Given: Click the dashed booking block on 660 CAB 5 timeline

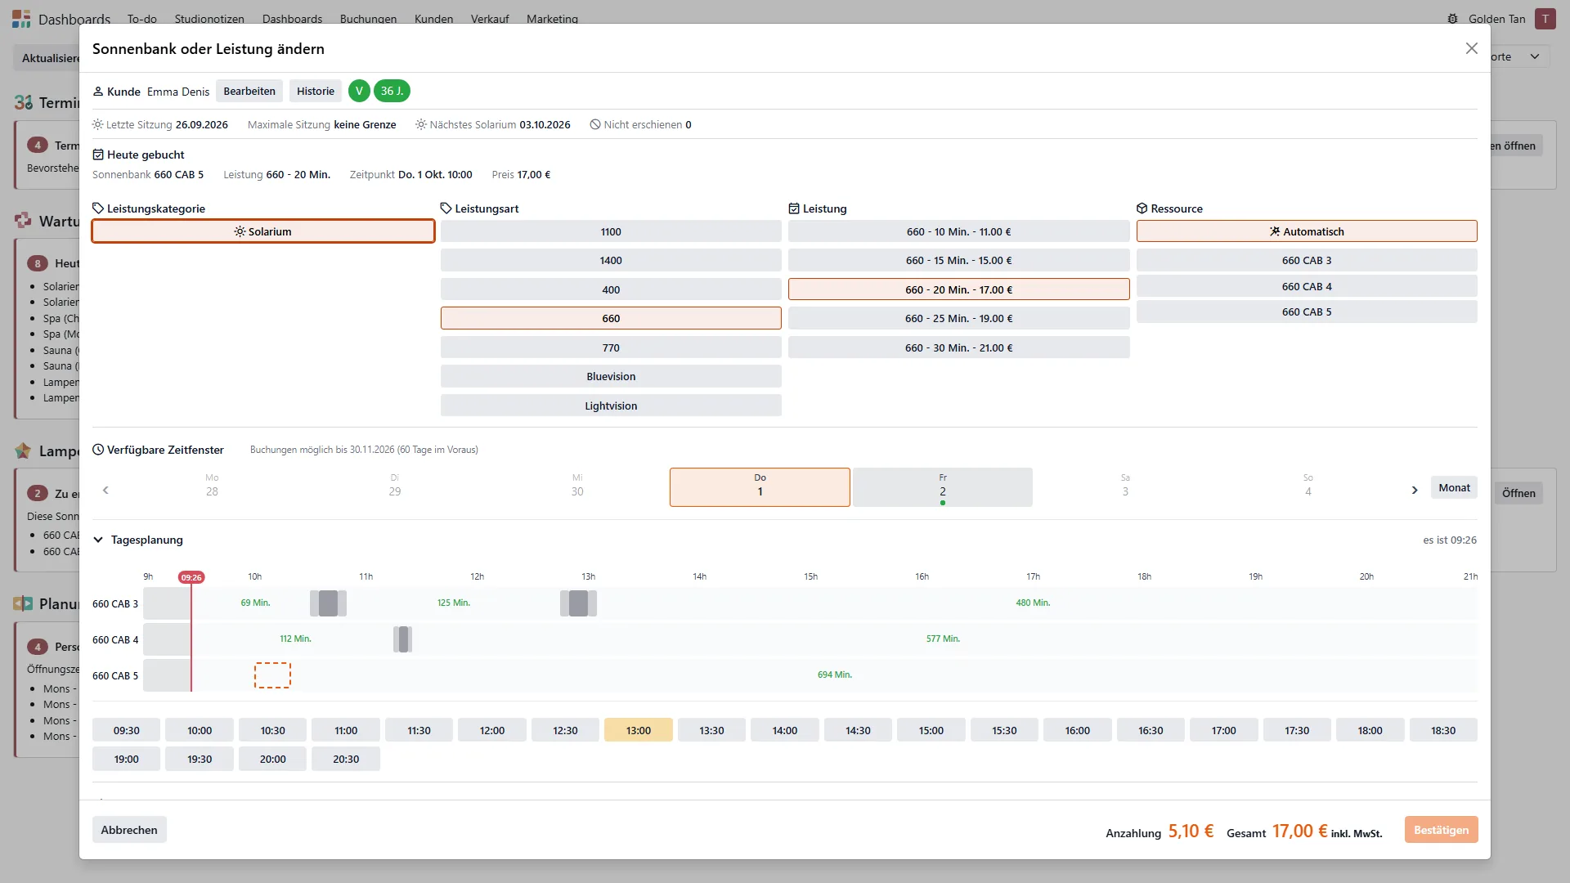Looking at the screenshot, I should pos(272,675).
